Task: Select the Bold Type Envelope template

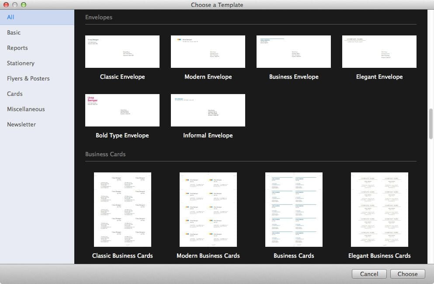Action: 122,110
